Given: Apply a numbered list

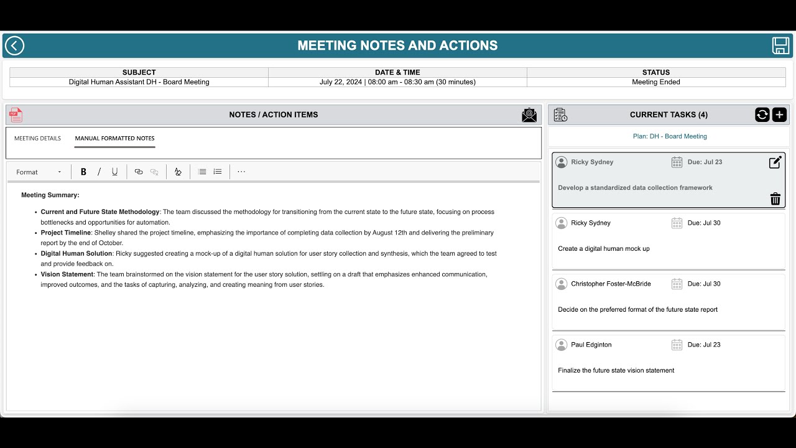Looking at the screenshot, I should click(x=218, y=172).
